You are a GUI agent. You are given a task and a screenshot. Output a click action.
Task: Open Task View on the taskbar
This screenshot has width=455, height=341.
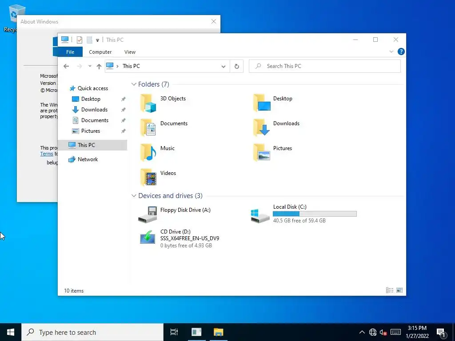pos(174,332)
